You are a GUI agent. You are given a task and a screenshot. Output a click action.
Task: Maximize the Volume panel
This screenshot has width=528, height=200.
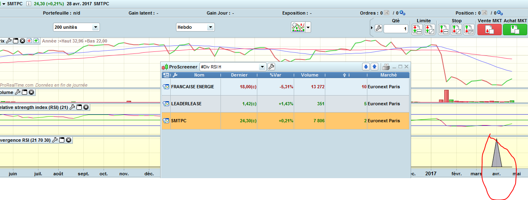coord(24,92)
